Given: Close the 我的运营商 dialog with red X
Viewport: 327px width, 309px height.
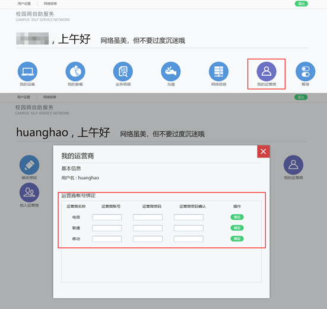Looking at the screenshot, I should click(263, 152).
